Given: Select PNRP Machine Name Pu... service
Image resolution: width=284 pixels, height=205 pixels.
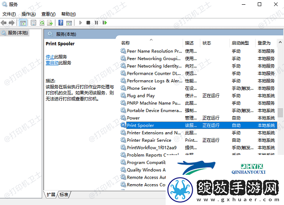Looking at the screenshot, I should pyautogui.click(x=199, y=103).
